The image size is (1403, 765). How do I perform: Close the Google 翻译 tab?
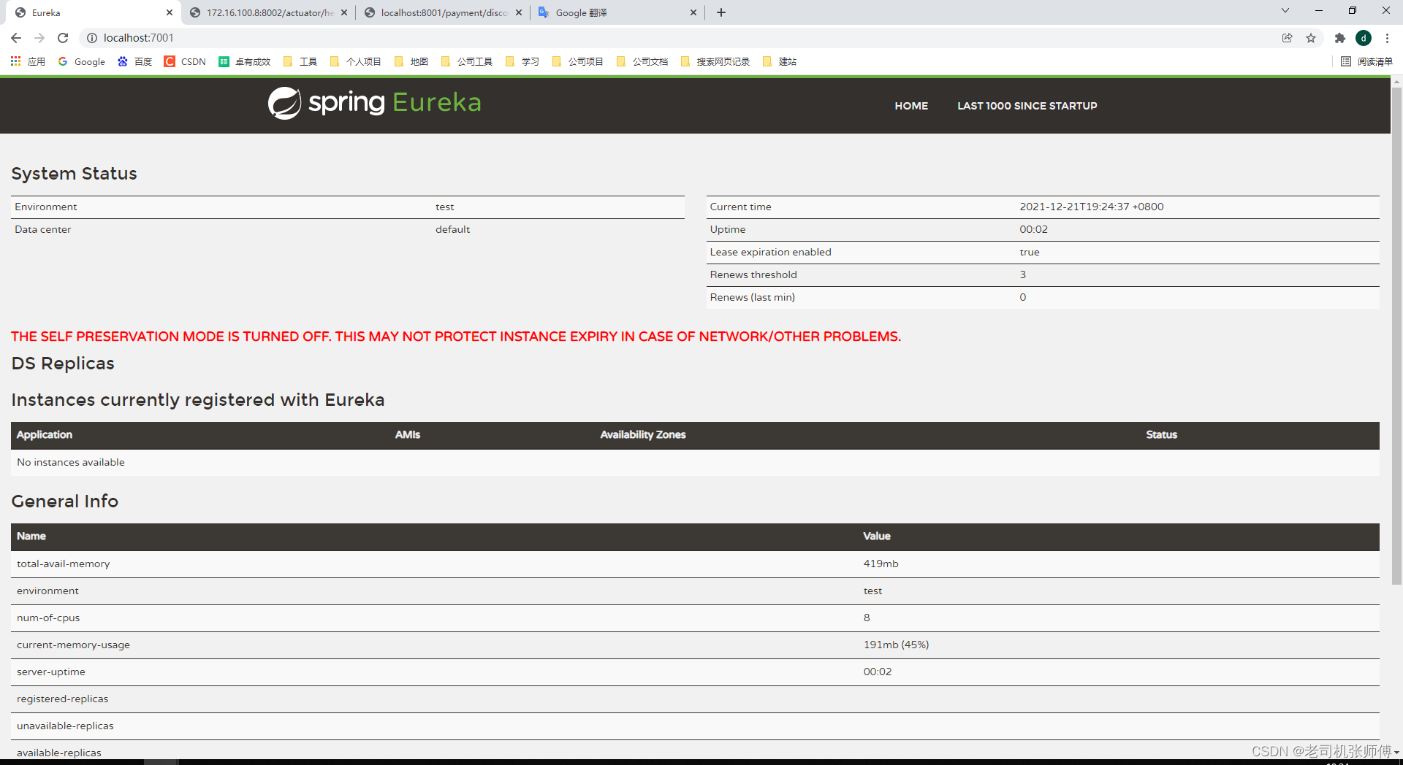(x=693, y=12)
